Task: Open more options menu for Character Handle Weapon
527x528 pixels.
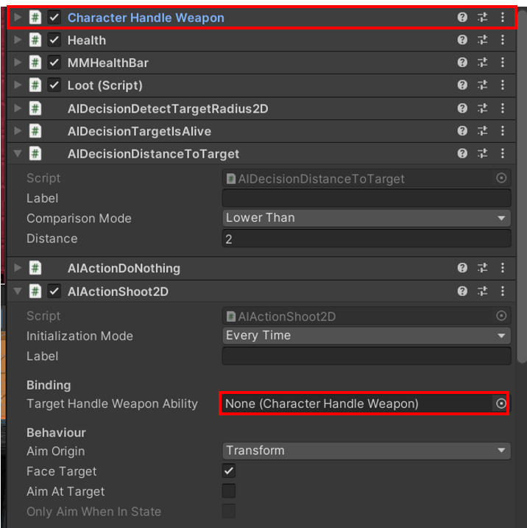Action: [x=503, y=17]
